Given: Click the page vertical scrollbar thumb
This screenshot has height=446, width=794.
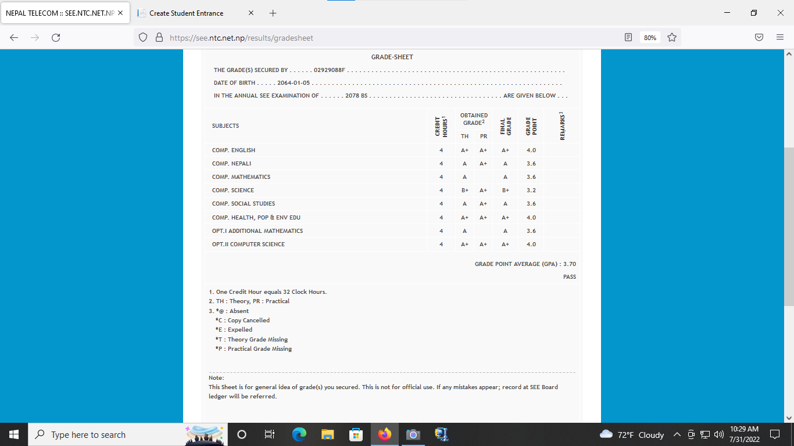Looking at the screenshot, I should pyautogui.click(x=789, y=226).
